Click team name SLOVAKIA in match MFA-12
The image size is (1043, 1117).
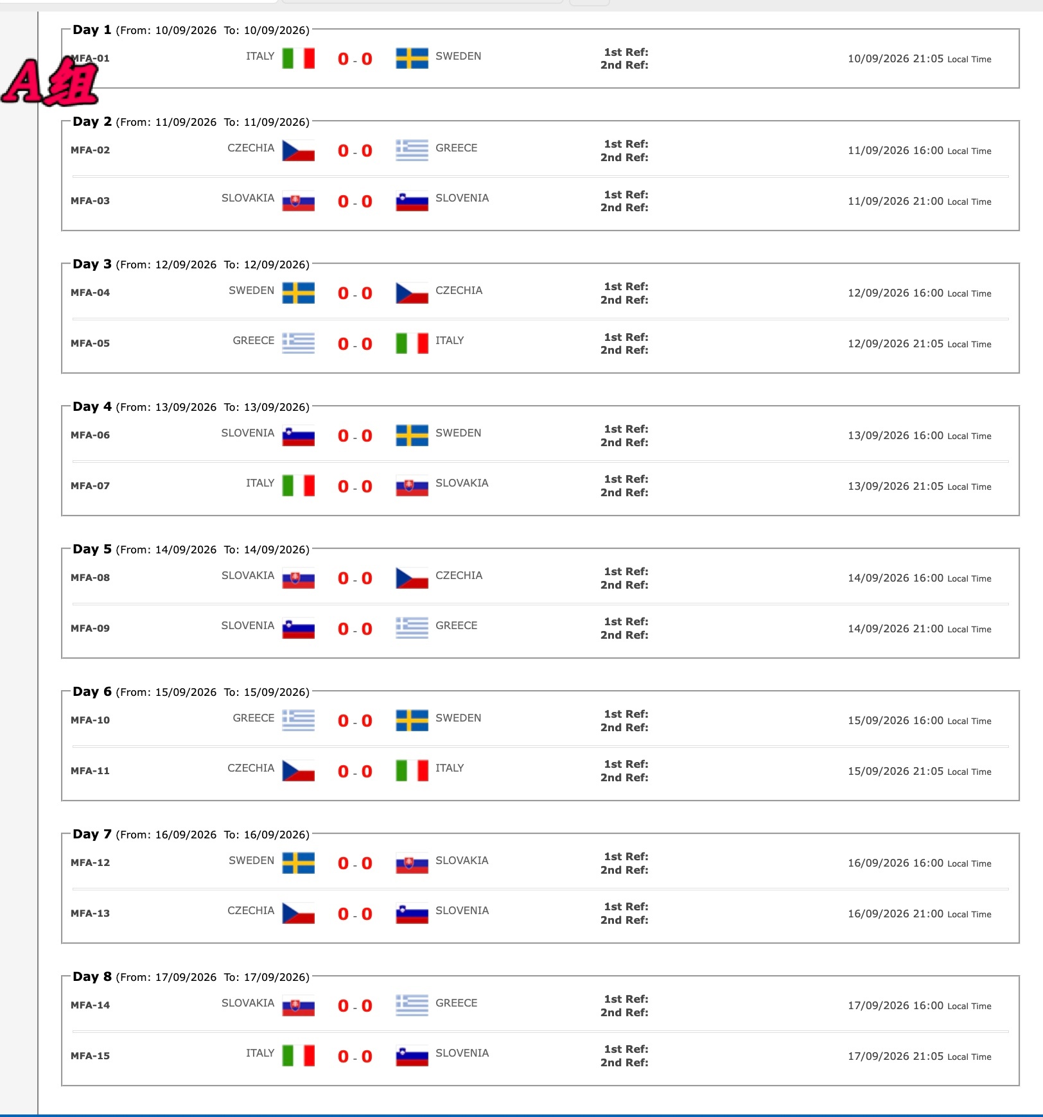[x=462, y=860]
